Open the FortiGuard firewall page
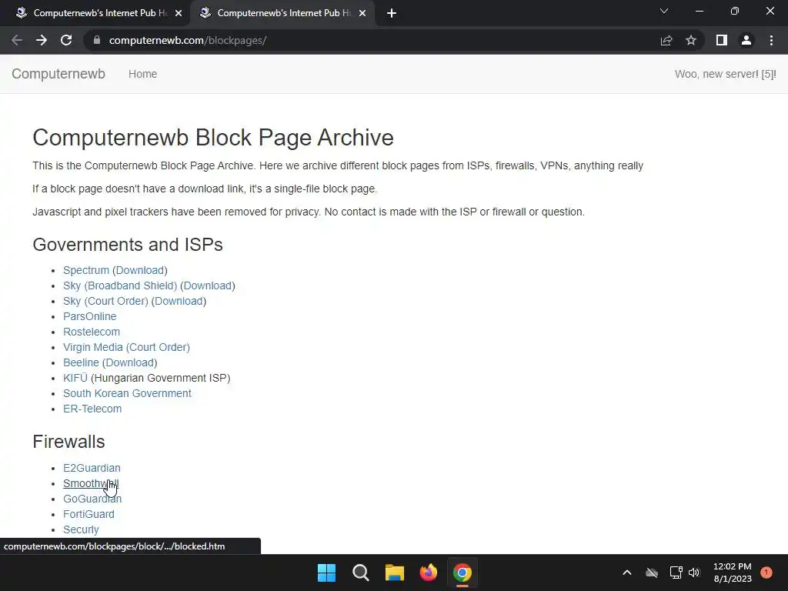 88,514
